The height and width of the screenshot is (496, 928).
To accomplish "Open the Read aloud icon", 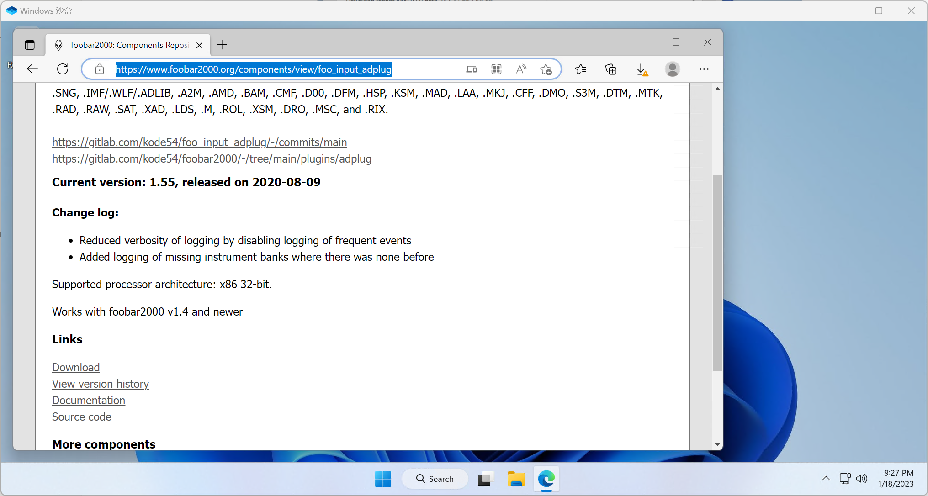I will coord(521,69).
